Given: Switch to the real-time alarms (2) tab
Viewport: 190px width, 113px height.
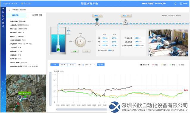Looking at the screenshot, I should (37, 15).
